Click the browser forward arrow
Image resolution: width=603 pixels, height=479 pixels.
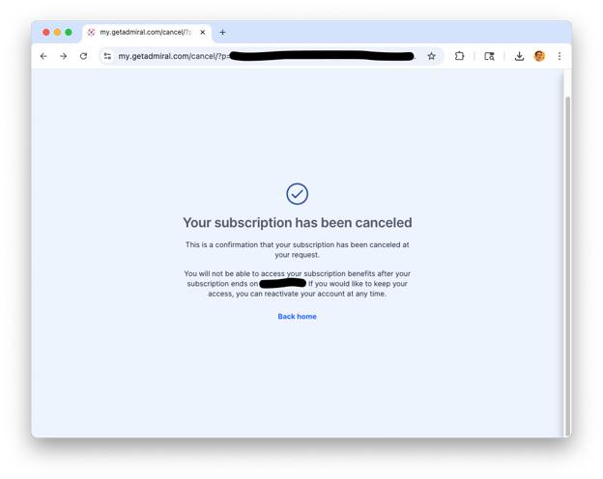click(64, 56)
